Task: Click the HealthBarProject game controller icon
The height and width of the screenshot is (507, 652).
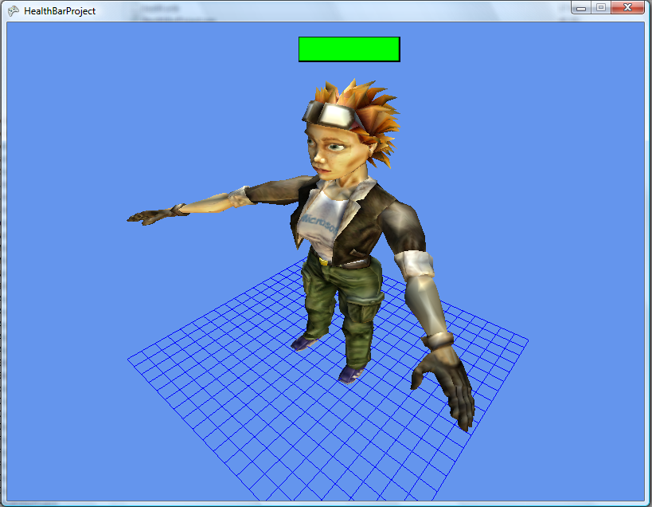Action: point(14,11)
